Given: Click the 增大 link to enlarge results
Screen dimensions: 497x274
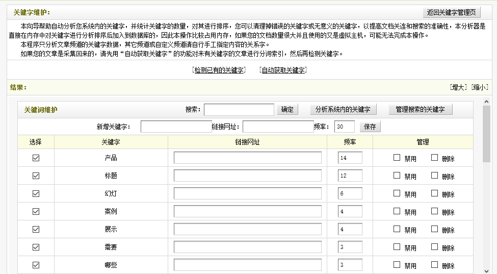Looking at the screenshot, I should pyautogui.click(x=459, y=87).
